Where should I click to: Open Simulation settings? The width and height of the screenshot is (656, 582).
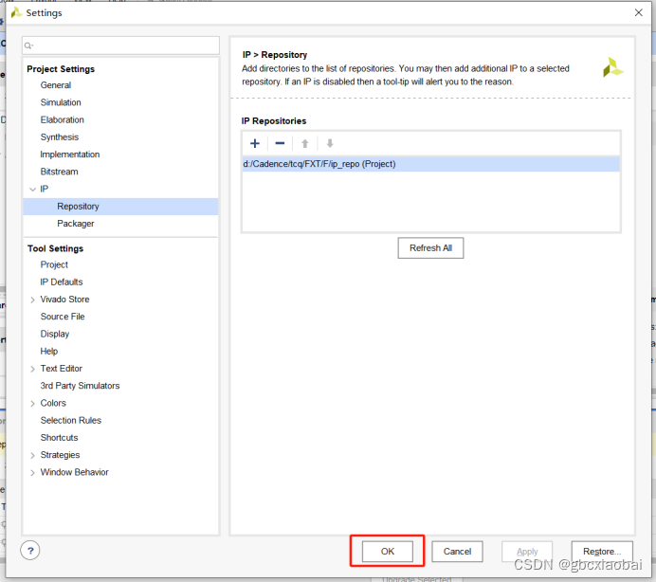click(61, 102)
